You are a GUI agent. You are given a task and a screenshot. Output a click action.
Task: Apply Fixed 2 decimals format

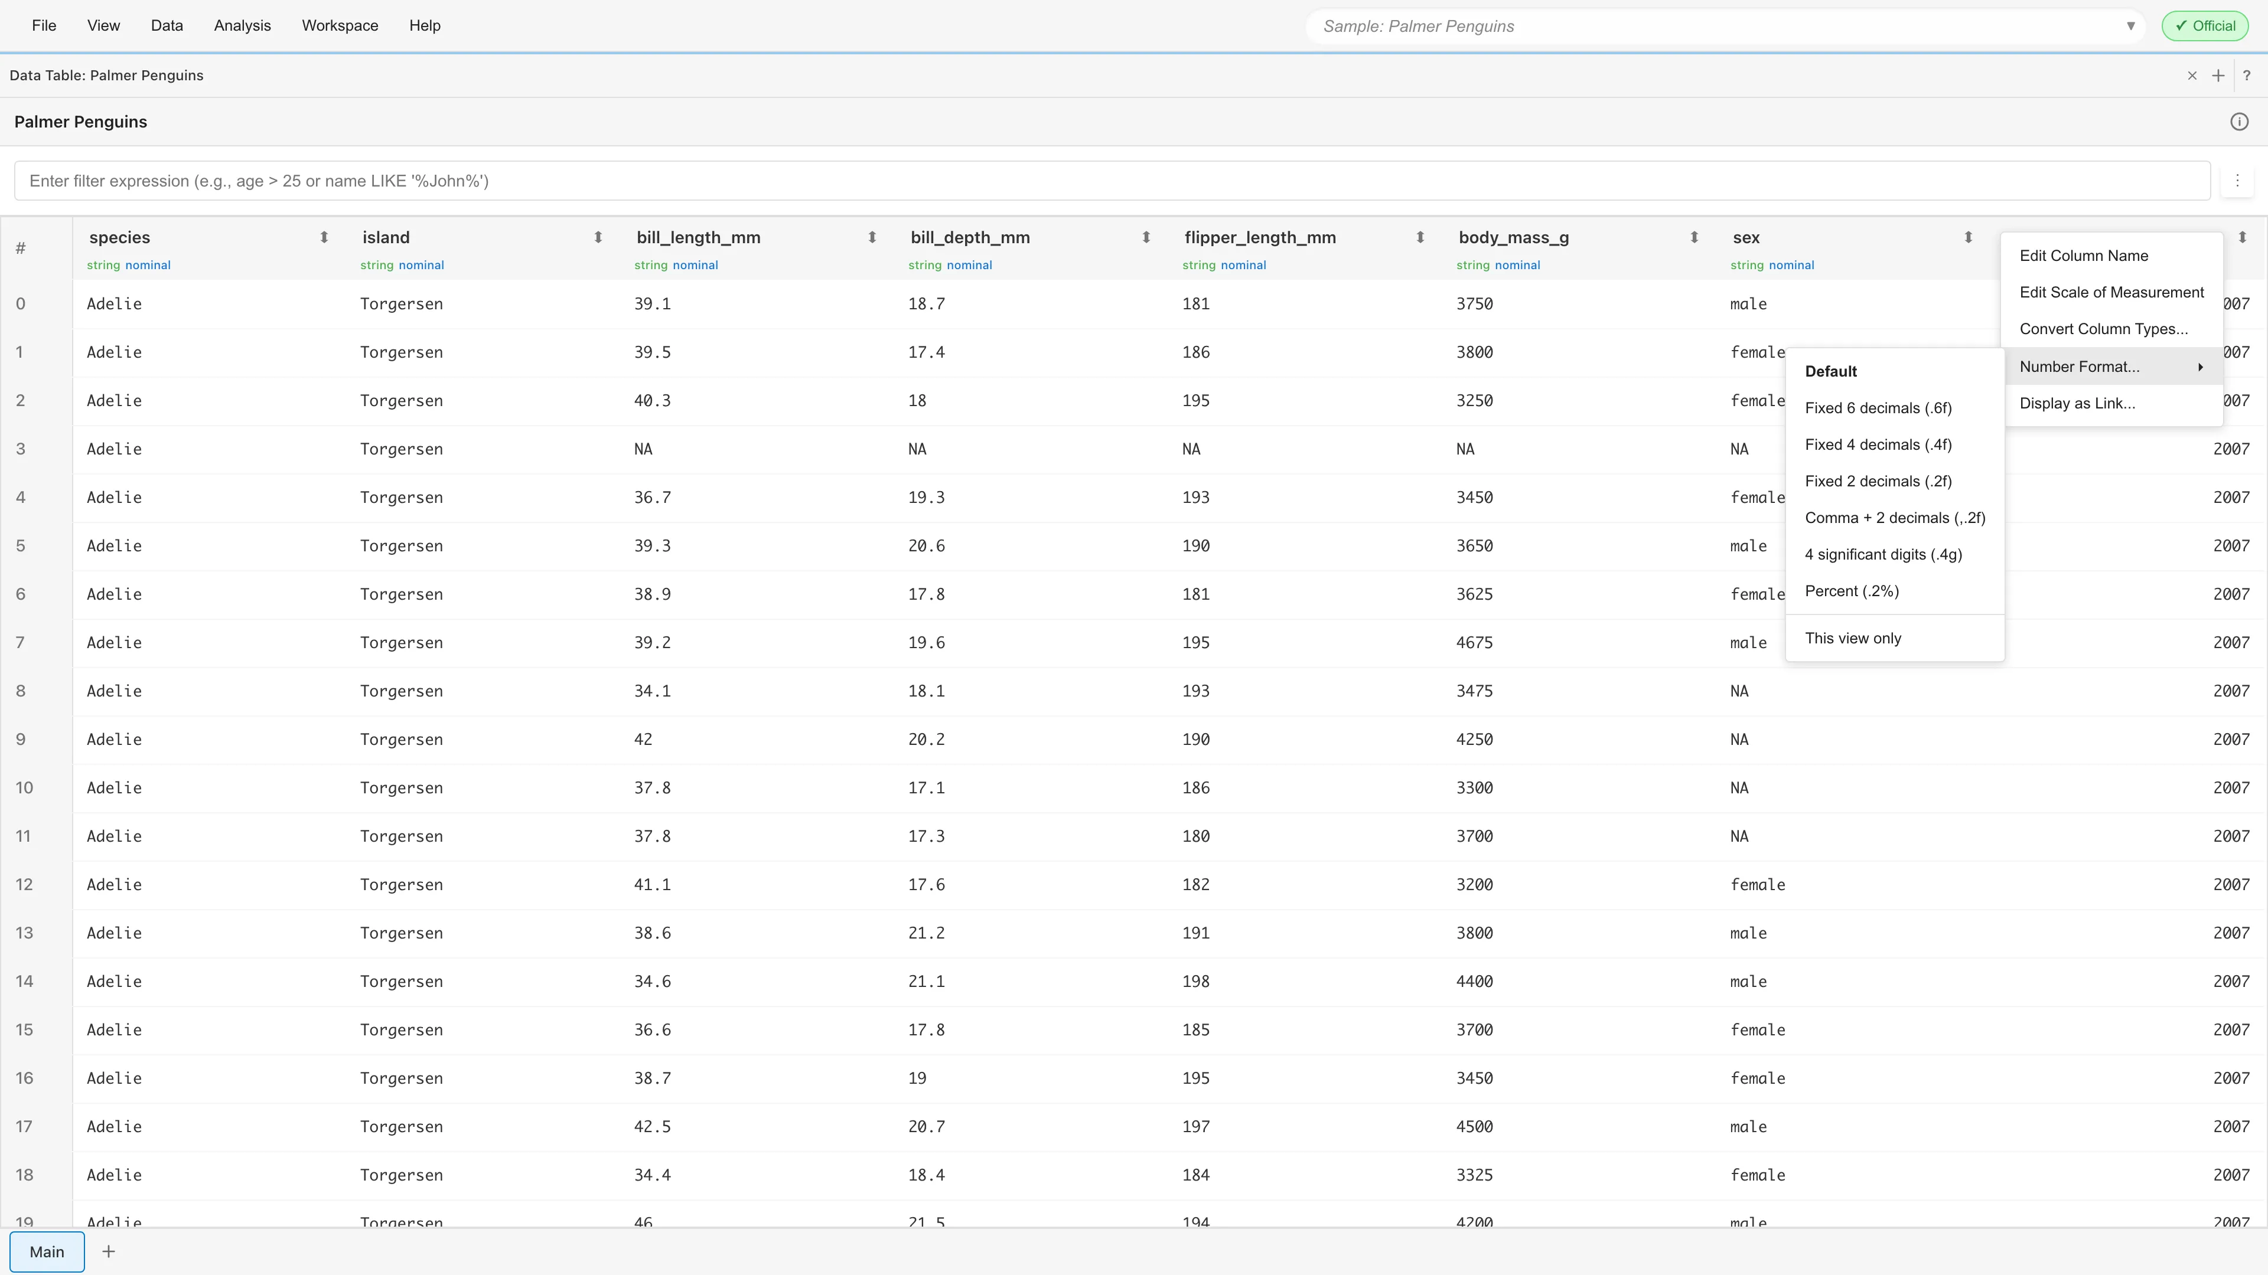1895,481
